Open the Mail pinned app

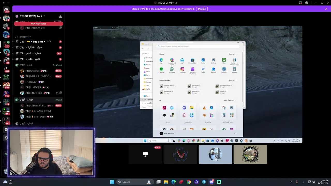(182, 61)
